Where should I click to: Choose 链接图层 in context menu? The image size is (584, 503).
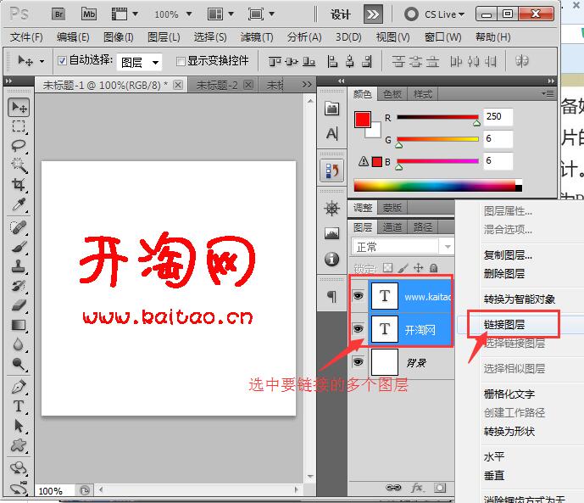point(504,325)
